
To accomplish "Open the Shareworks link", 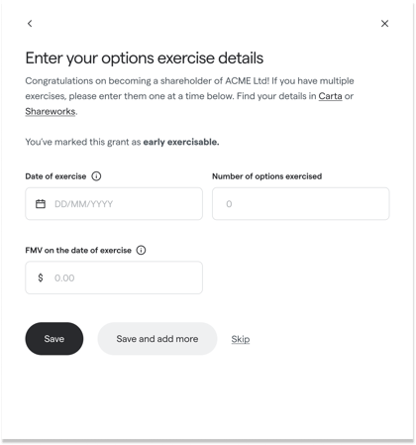I will pos(51,111).
